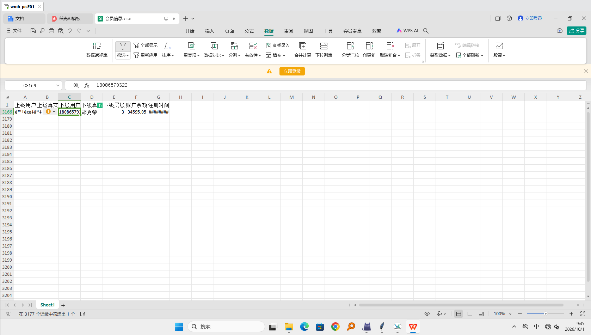591x335 pixels.
Task: Switch to the 插入 ribbon tab
Action: pos(210,31)
